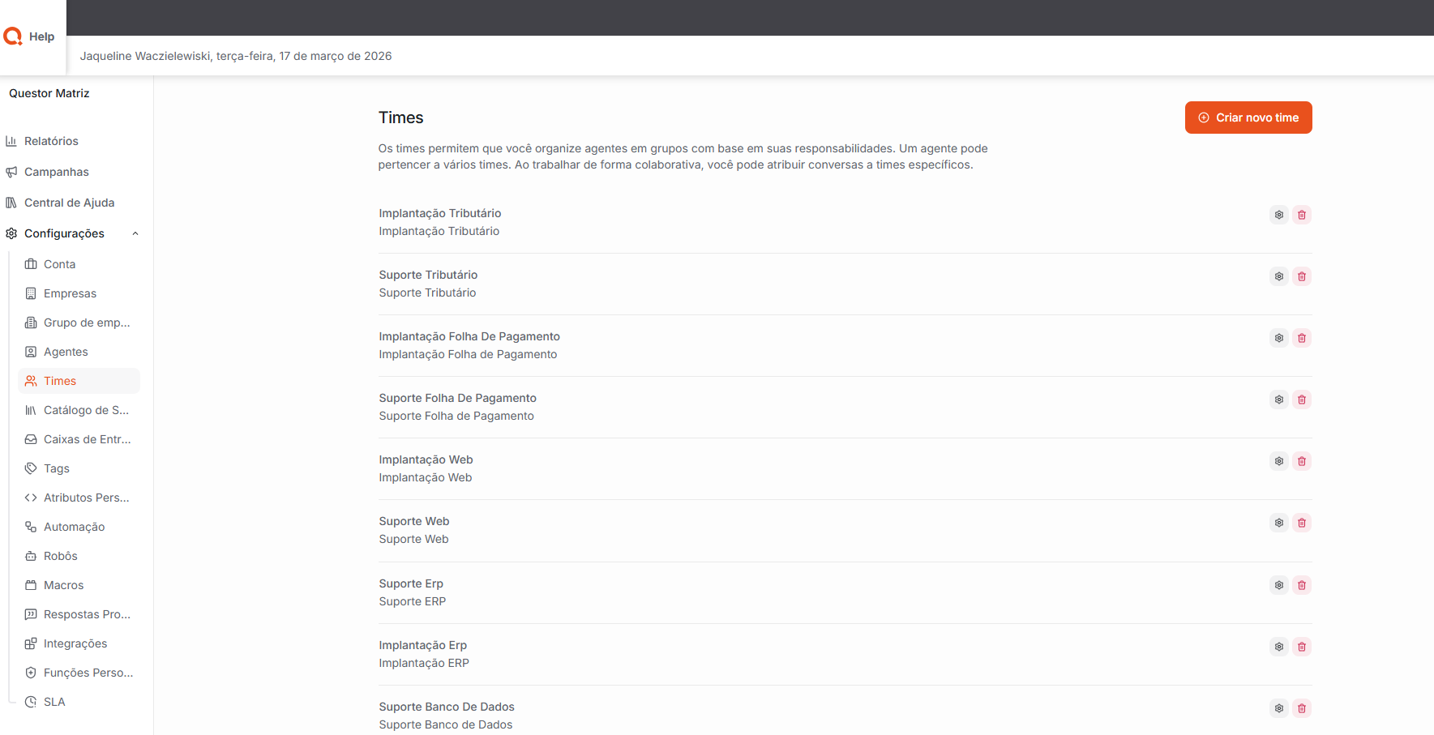Go to Campanhas in the sidebar

[x=56, y=172]
